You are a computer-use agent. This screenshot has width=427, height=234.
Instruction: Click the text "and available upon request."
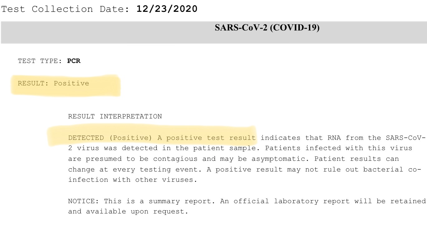(128, 212)
